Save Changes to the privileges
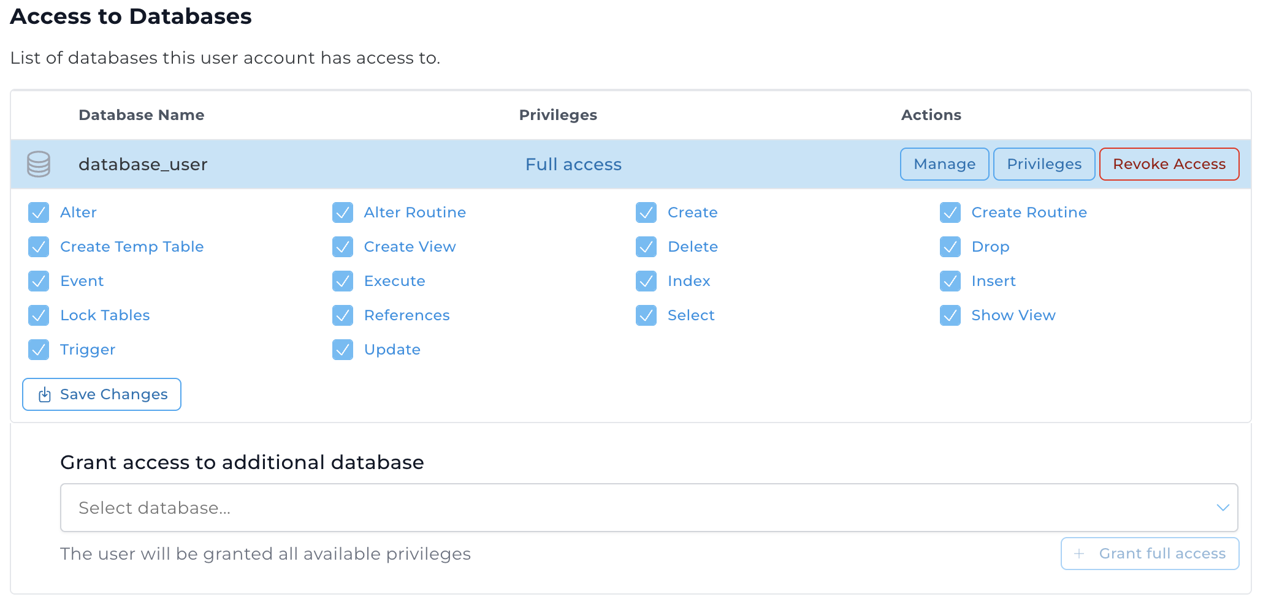Image resolution: width=1263 pixels, height=605 pixels. [101, 394]
